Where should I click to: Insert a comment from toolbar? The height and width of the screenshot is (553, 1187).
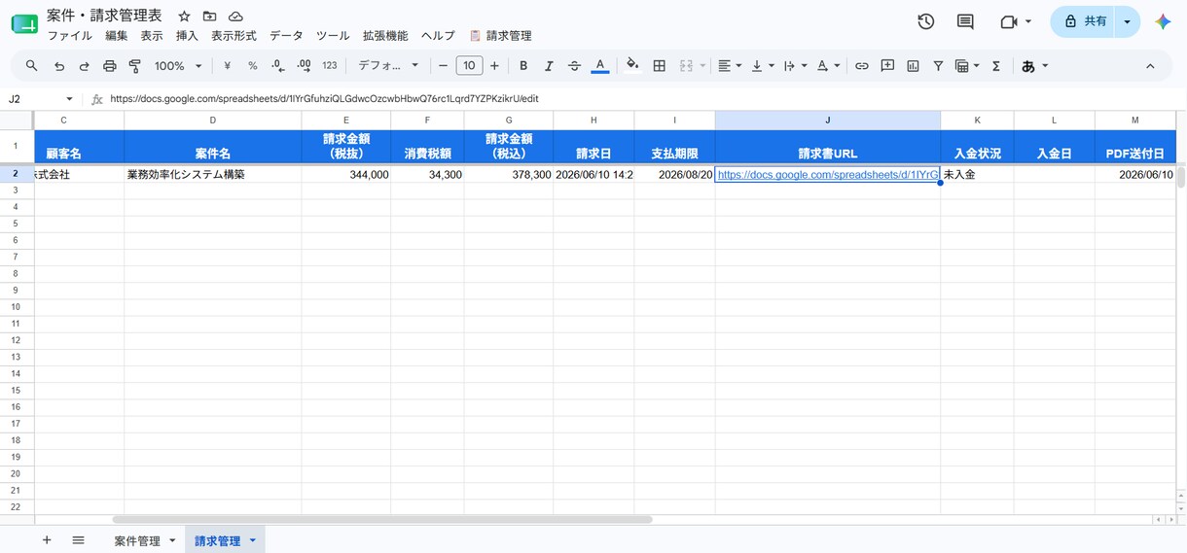[887, 66]
